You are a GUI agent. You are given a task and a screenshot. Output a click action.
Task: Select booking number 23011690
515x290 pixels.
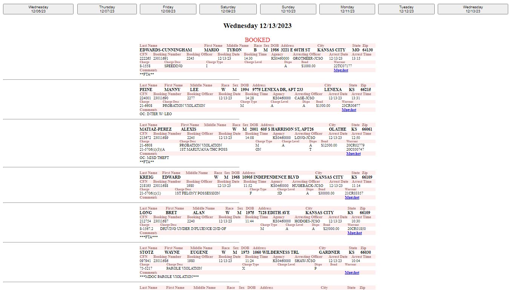coord(161,98)
